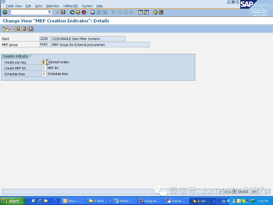
Task: Click the Find Next binoculars icon
Action: [x=105, y=12]
